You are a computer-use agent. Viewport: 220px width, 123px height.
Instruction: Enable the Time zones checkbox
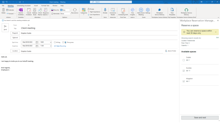(63, 42)
